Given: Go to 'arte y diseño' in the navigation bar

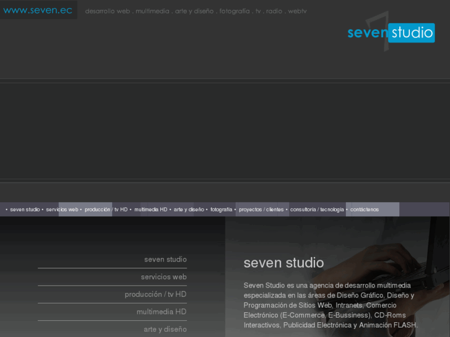Looking at the screenshot, I should pos(189,210).
